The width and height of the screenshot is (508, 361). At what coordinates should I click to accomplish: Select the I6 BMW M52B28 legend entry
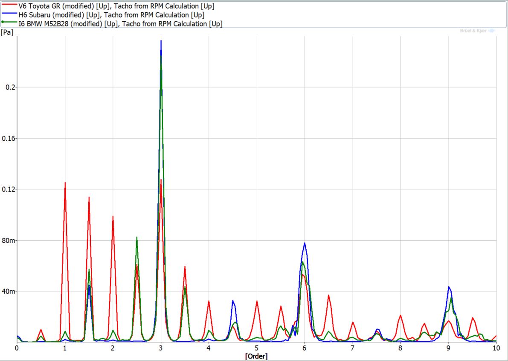[120, 24]
